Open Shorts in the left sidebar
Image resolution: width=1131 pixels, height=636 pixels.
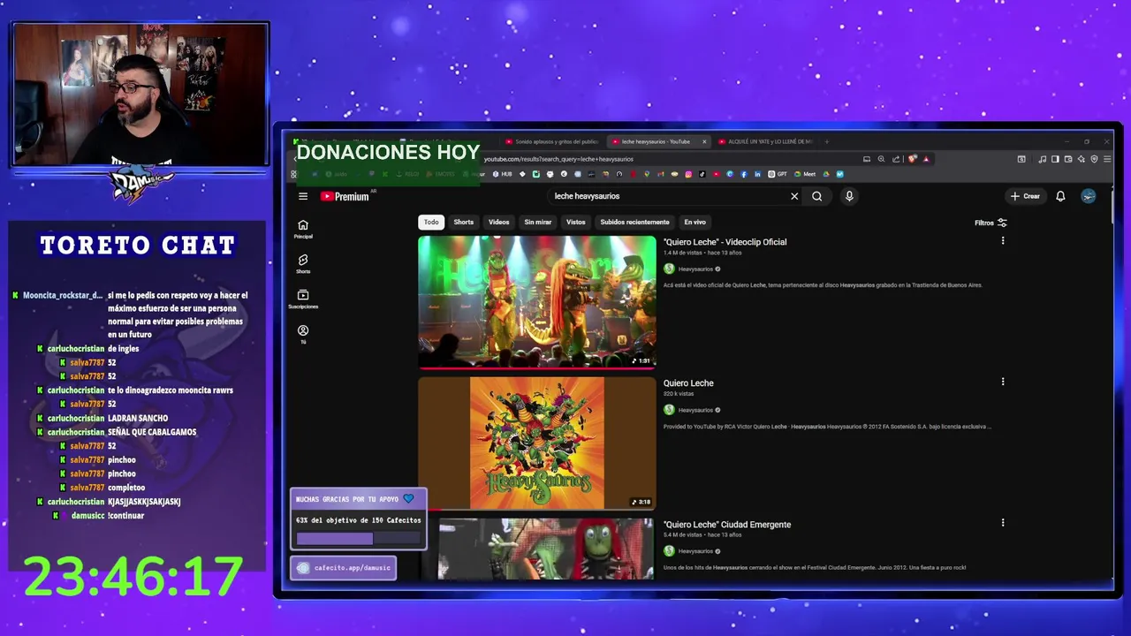[x=303, y=264]
